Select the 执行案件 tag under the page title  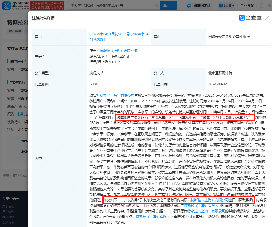(15, 31)
